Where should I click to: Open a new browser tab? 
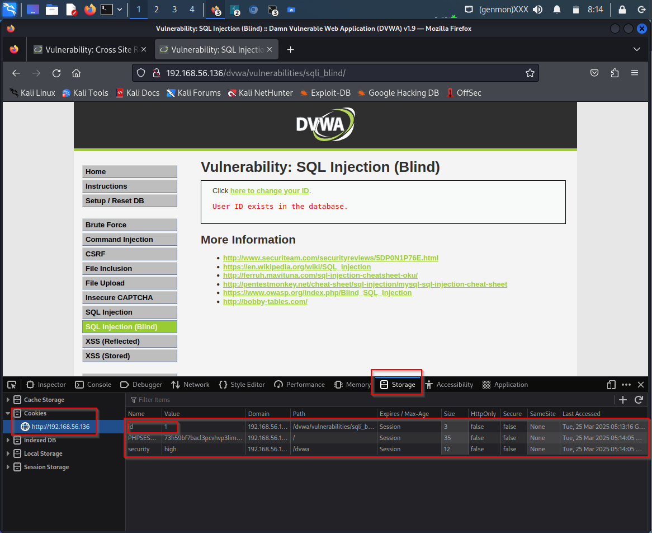pos(290,50)
